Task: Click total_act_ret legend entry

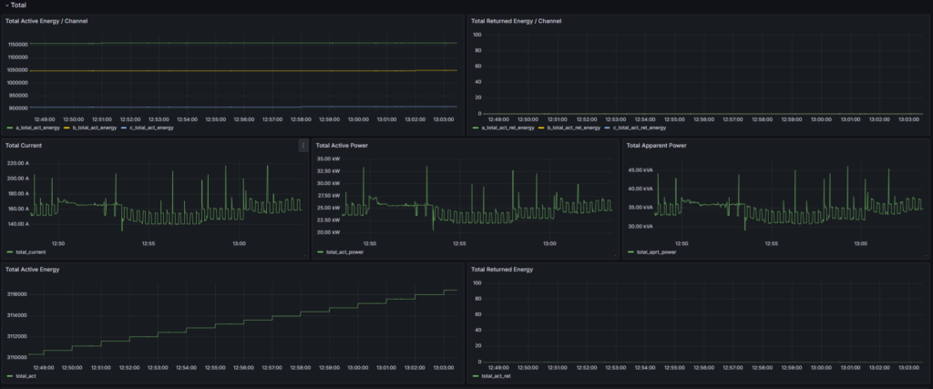Action: coord(496,375)
